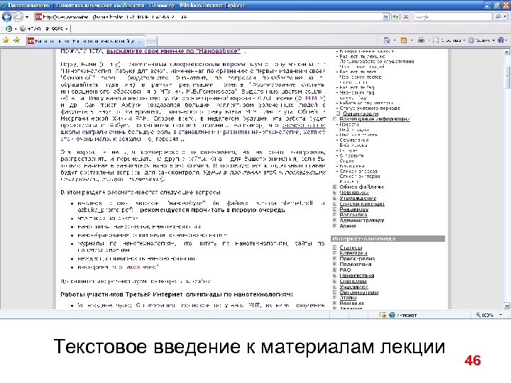This screenshot has width=511, height=383.
Task: Expand the Редактору sidebar item plus icon
Action: point(334,209)
